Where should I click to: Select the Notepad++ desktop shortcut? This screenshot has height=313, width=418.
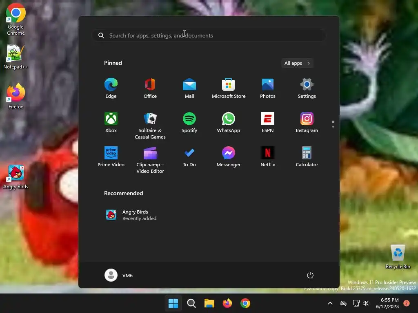pyautogui.click(x=16, y=57)
